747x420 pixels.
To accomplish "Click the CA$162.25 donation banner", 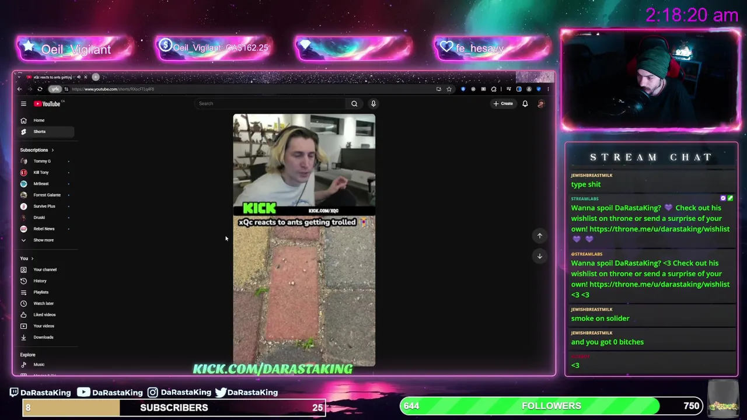I will point(214,48).
